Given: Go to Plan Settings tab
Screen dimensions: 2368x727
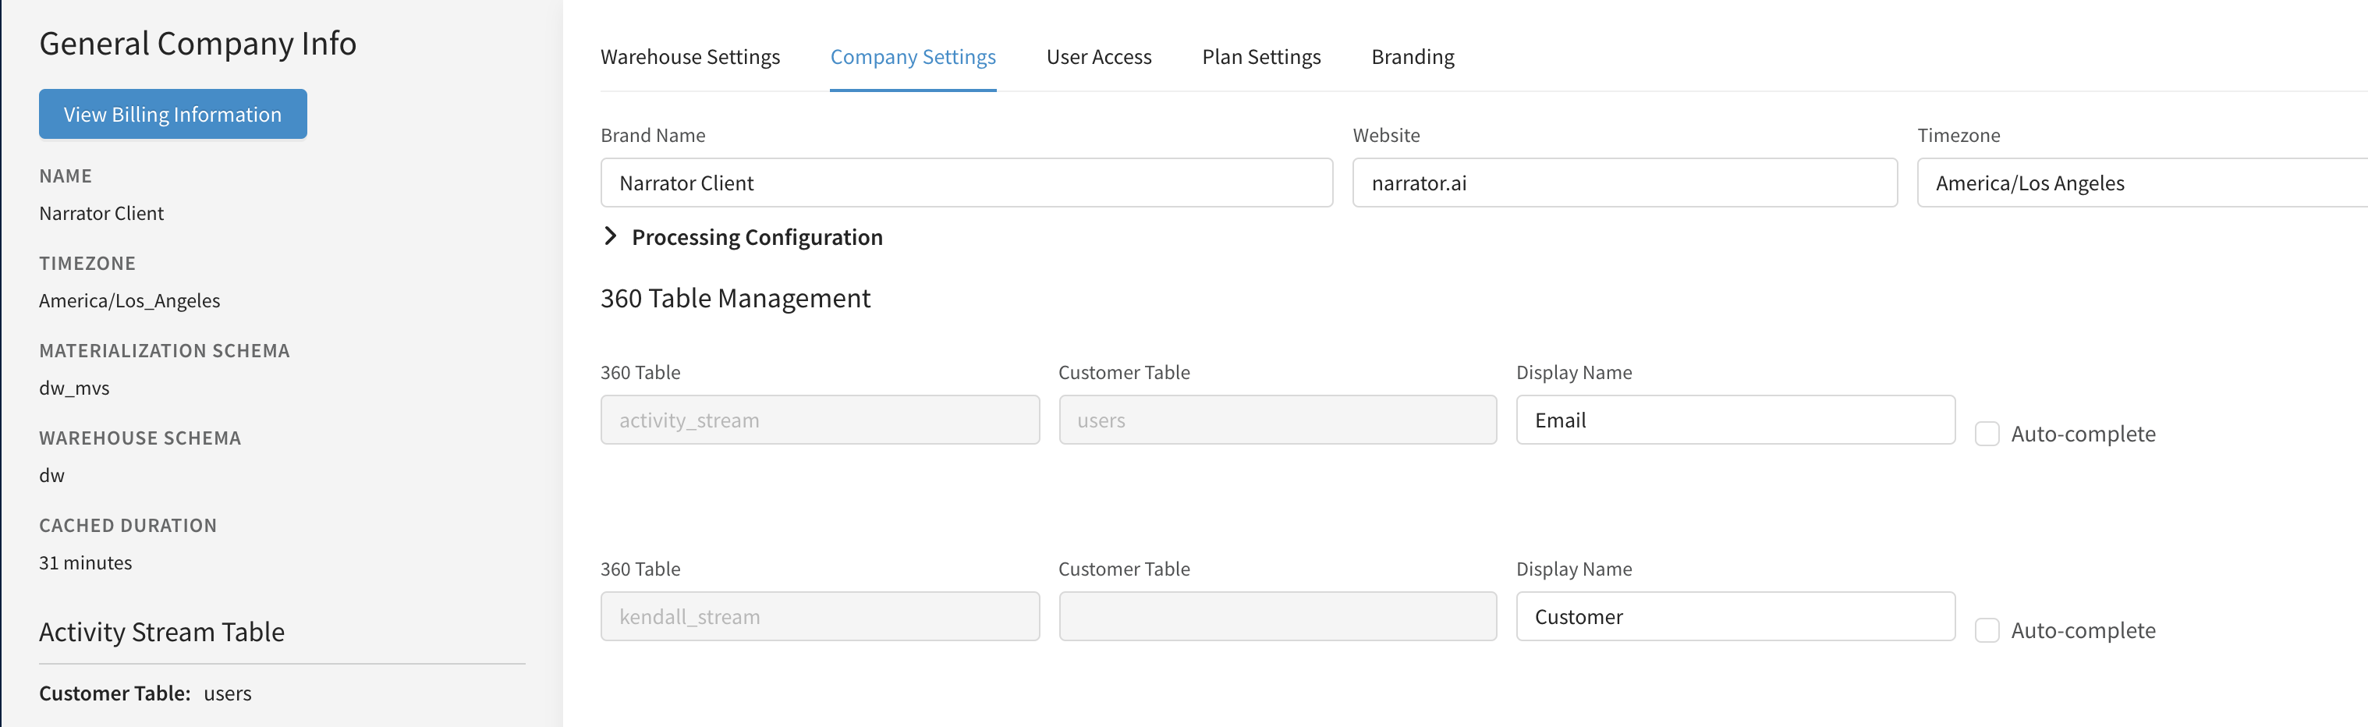Looking at the screenshot, I should pos(1260,57).
